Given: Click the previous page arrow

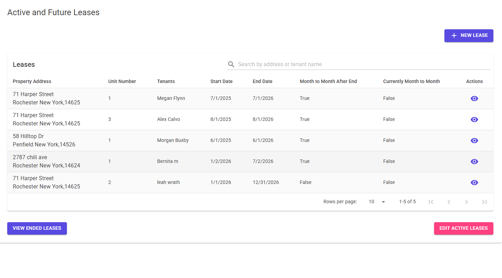Looking at the screenshot, I should tap(449, 202).
